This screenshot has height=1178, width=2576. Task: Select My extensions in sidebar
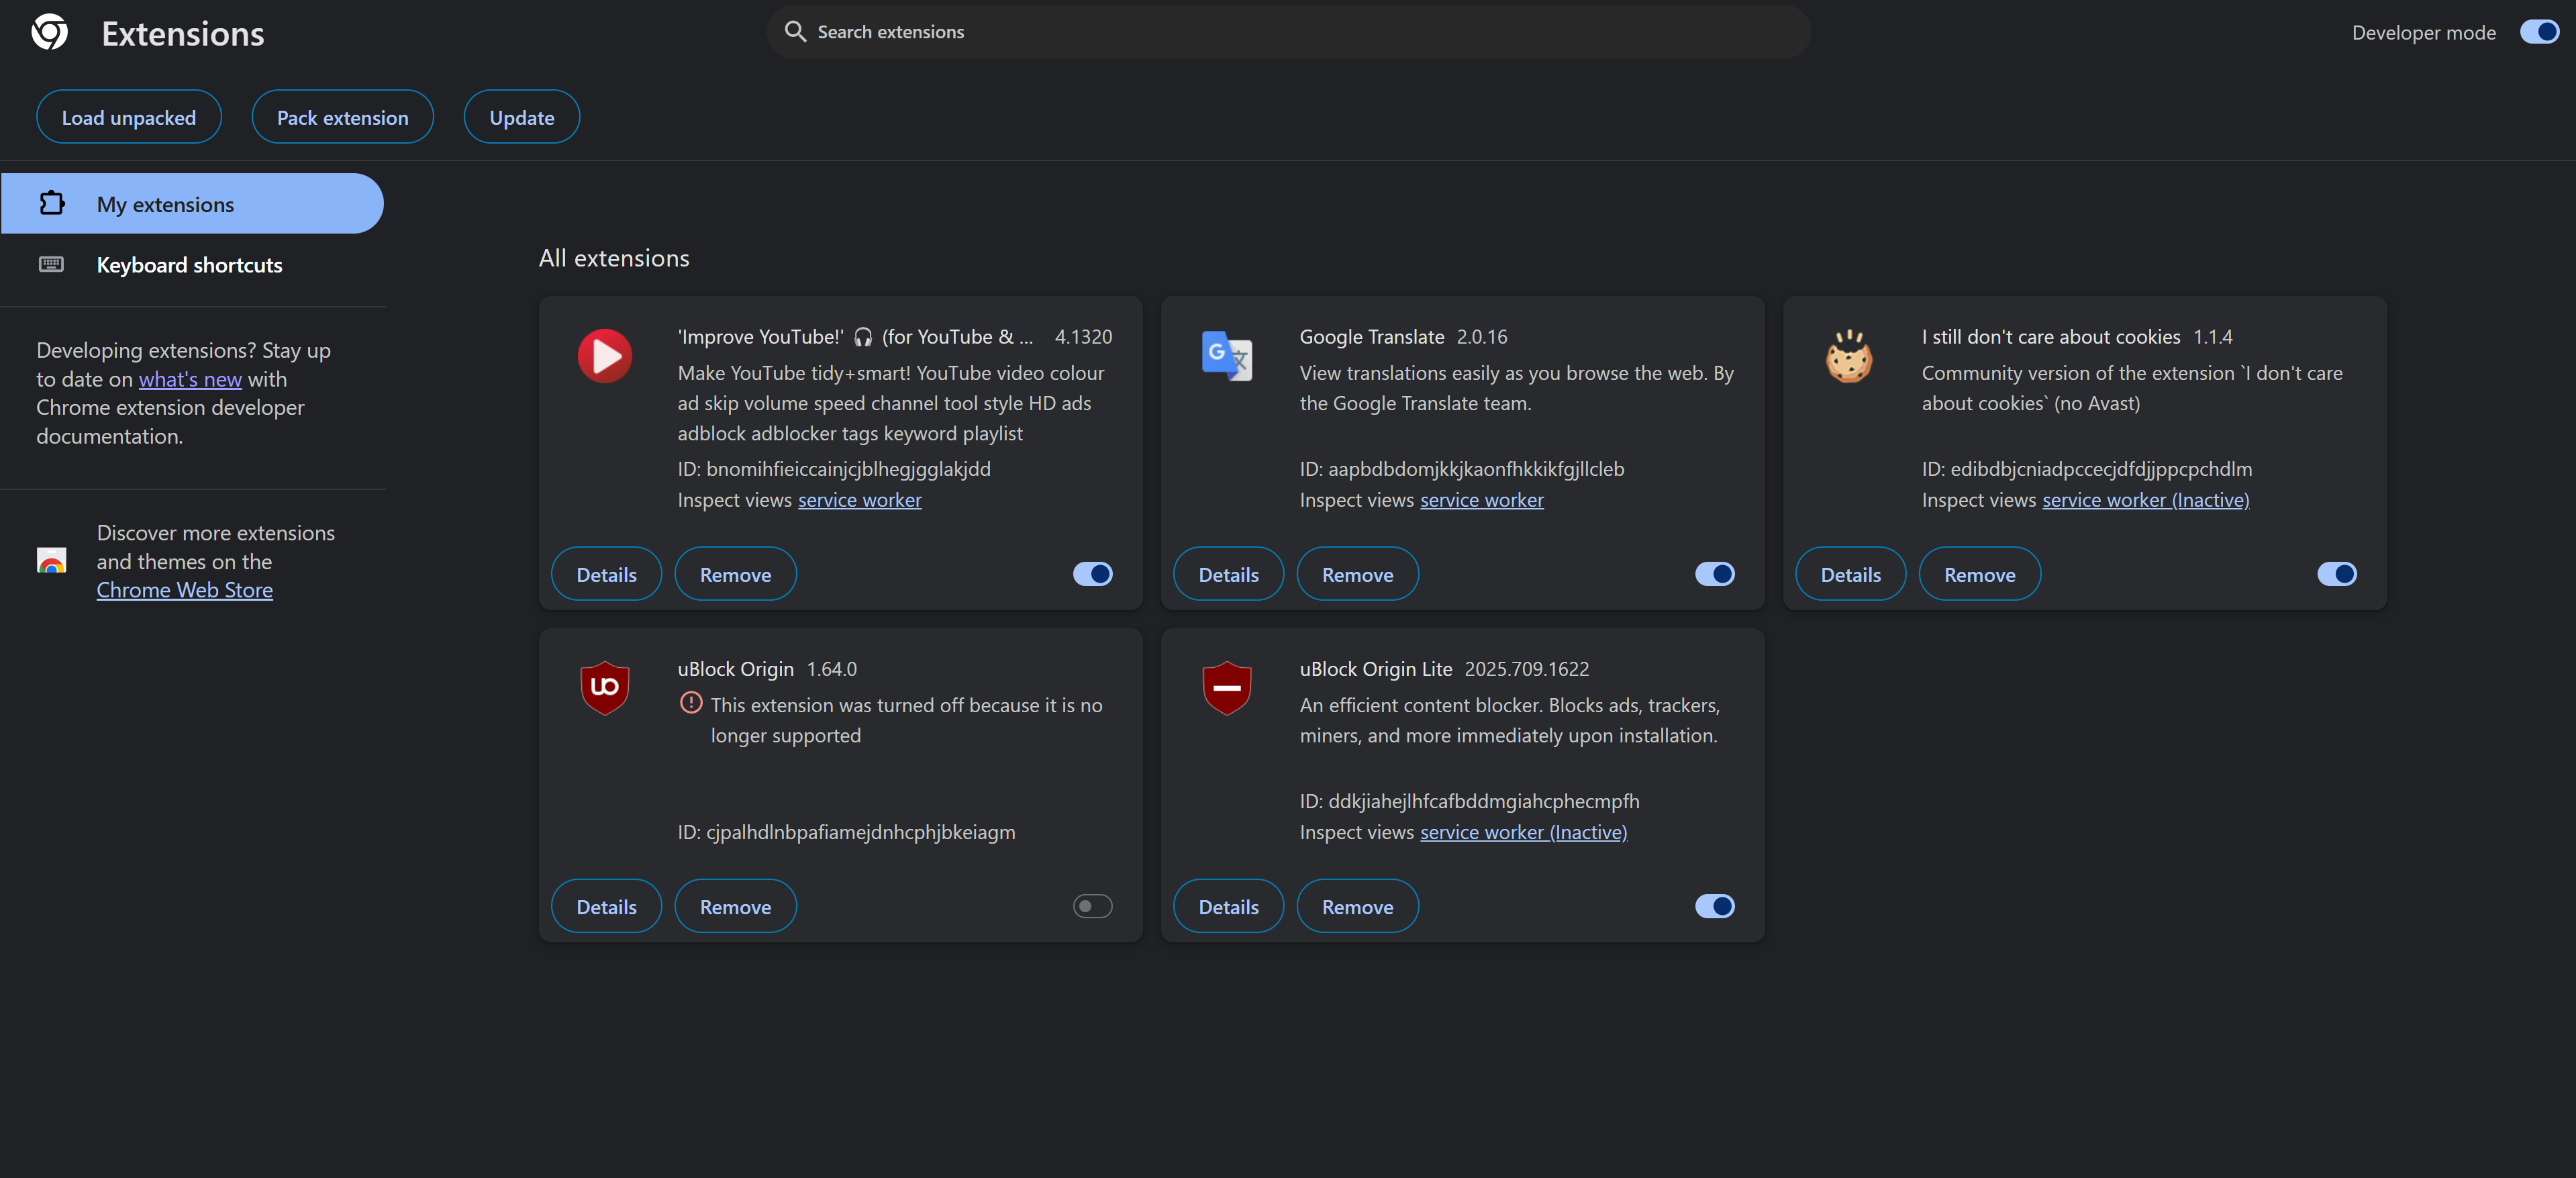pos(165,204)
